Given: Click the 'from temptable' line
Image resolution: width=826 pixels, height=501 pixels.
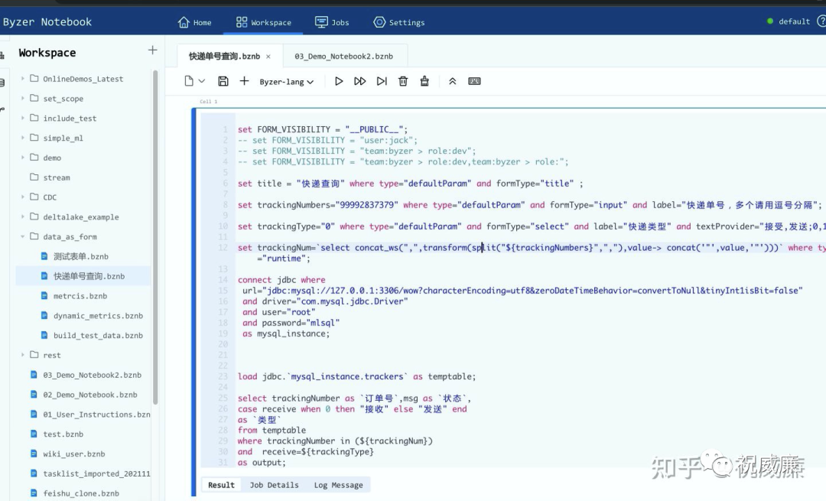Looking at the screenshot, I should [272, 430].
